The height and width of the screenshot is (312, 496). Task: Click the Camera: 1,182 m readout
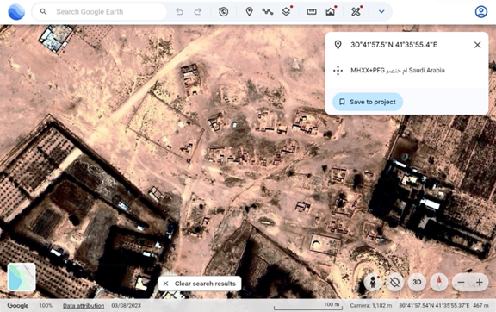pyautogui.click(x=371, y=306)
